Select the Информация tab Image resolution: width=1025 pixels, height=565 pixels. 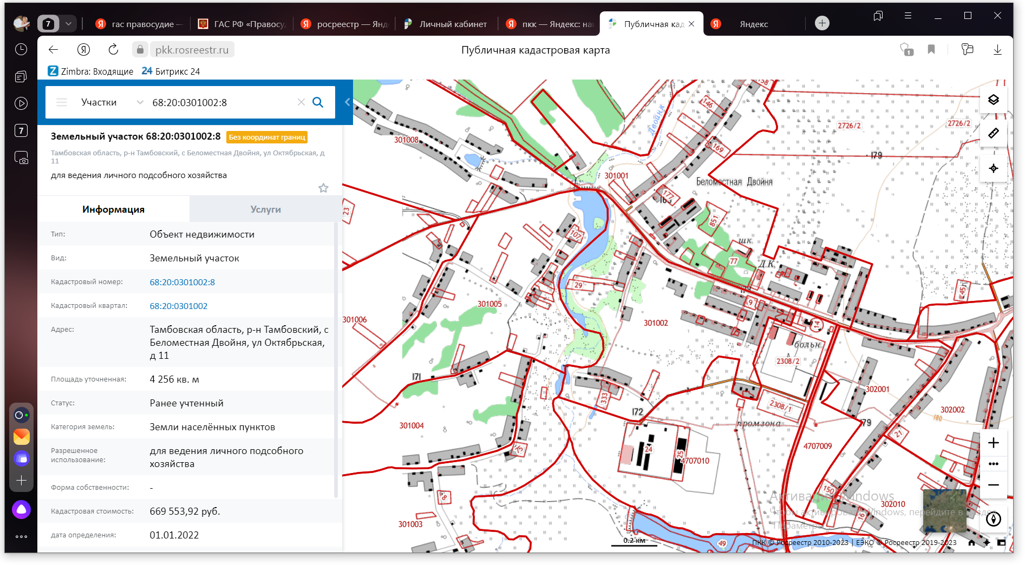(x=113, y=209)
